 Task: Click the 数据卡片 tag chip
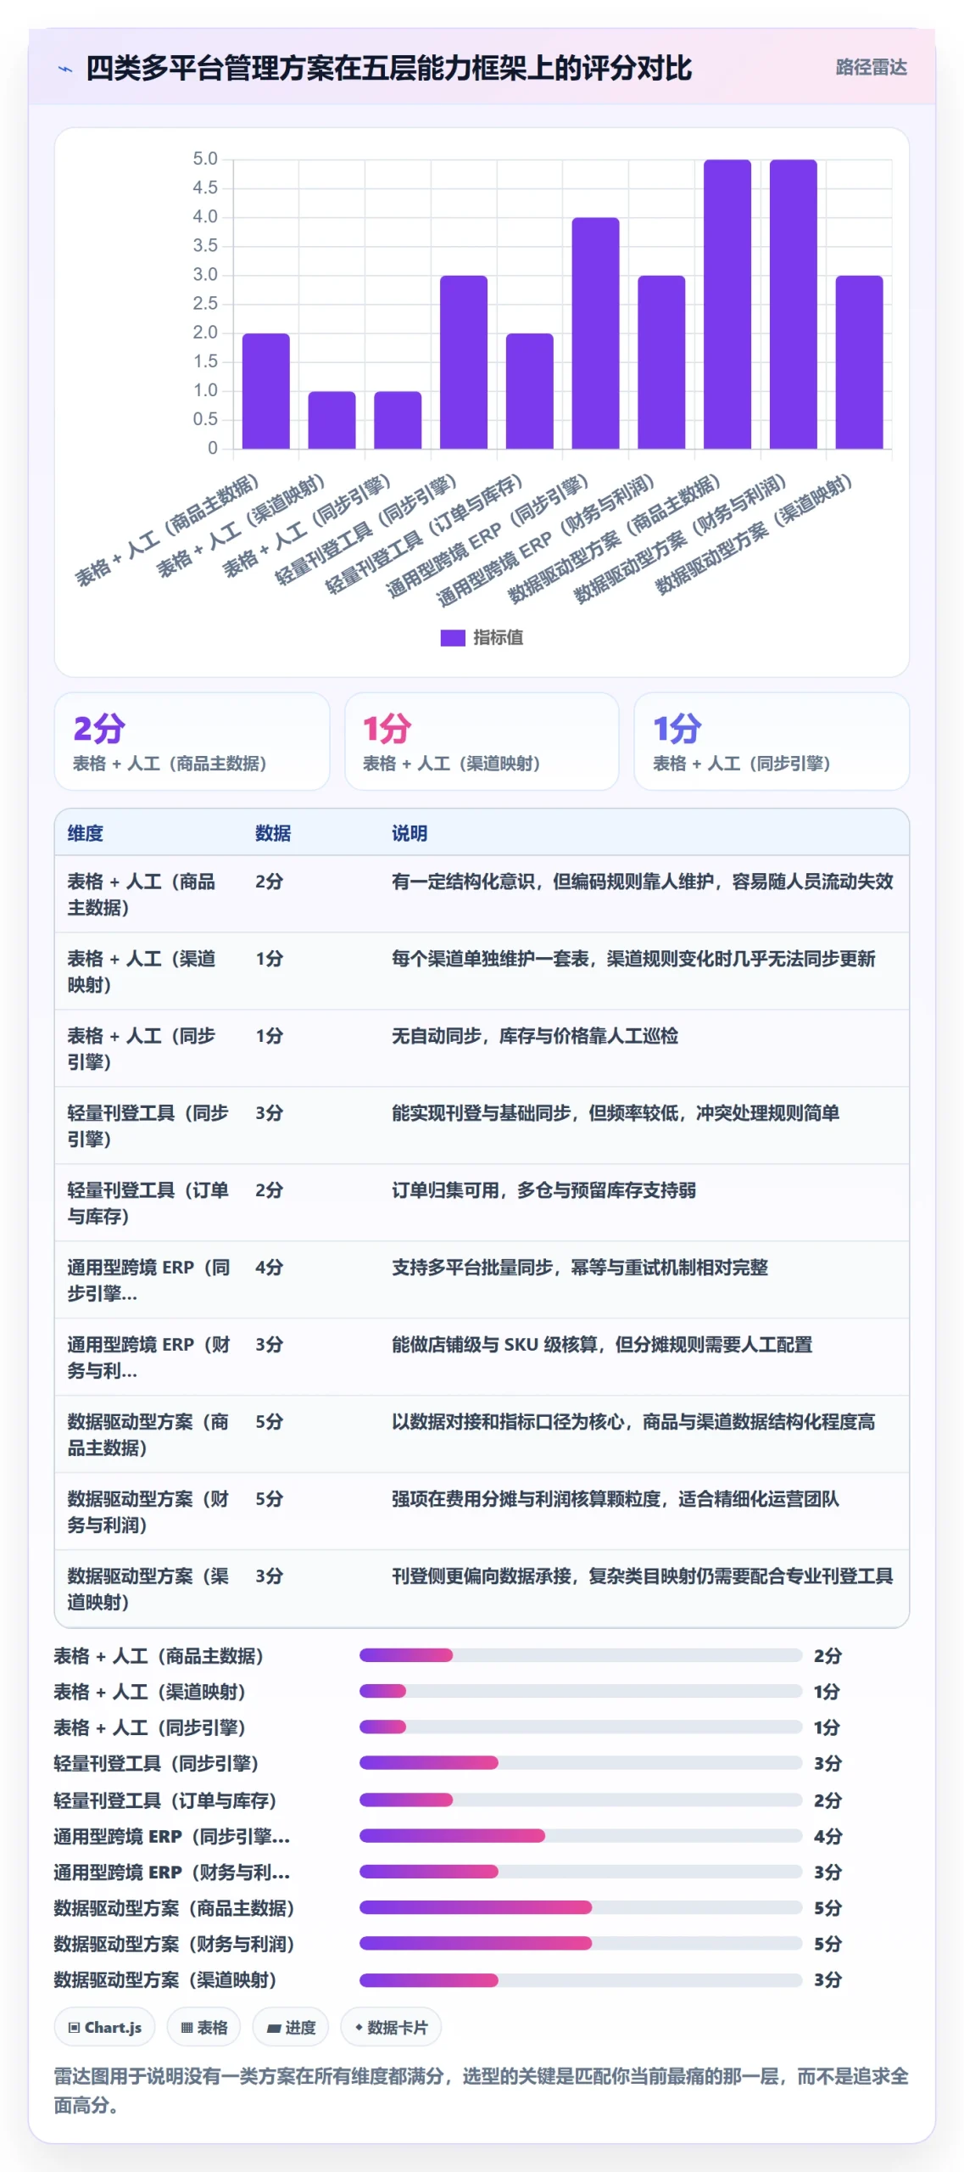390,2027
